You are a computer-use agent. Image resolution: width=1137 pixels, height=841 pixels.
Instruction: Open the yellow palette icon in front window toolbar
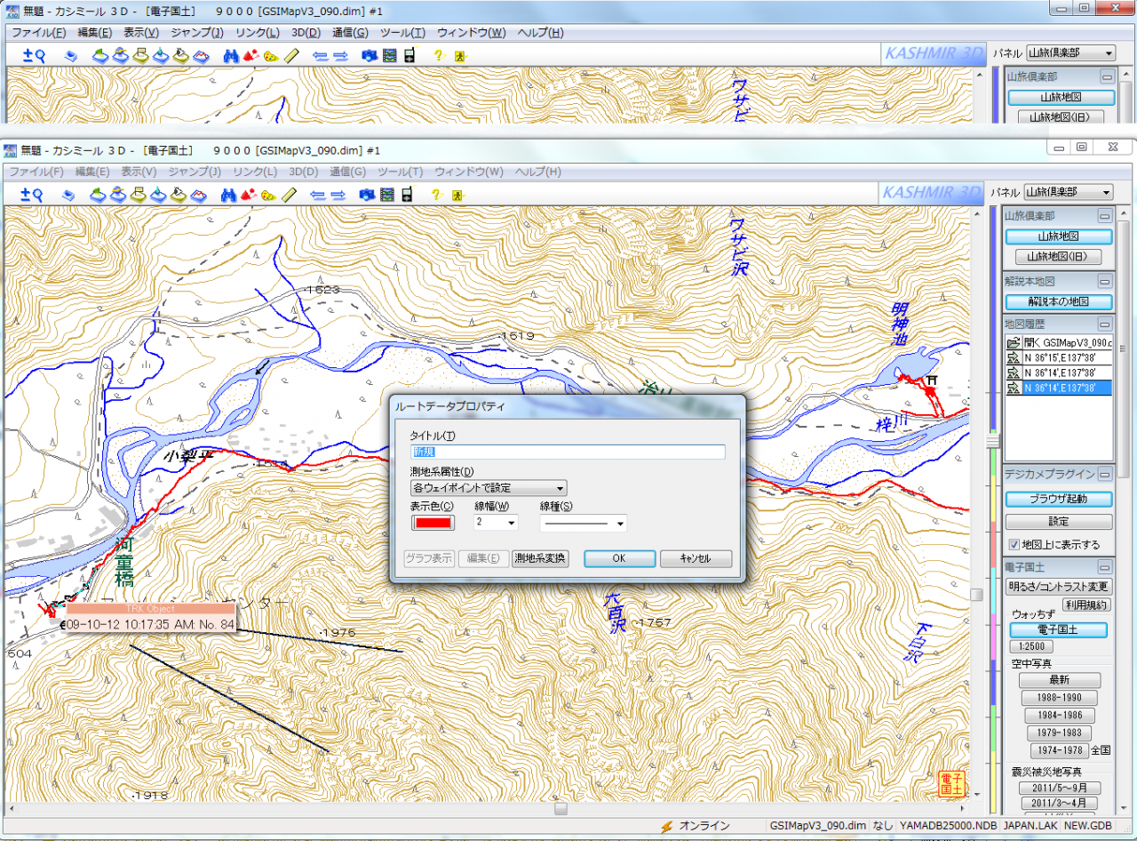click(x=269, y=194)
